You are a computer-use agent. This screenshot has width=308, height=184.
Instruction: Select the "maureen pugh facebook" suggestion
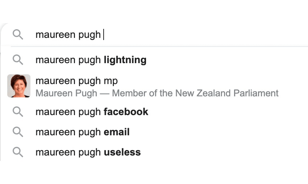tap(92, 112)
